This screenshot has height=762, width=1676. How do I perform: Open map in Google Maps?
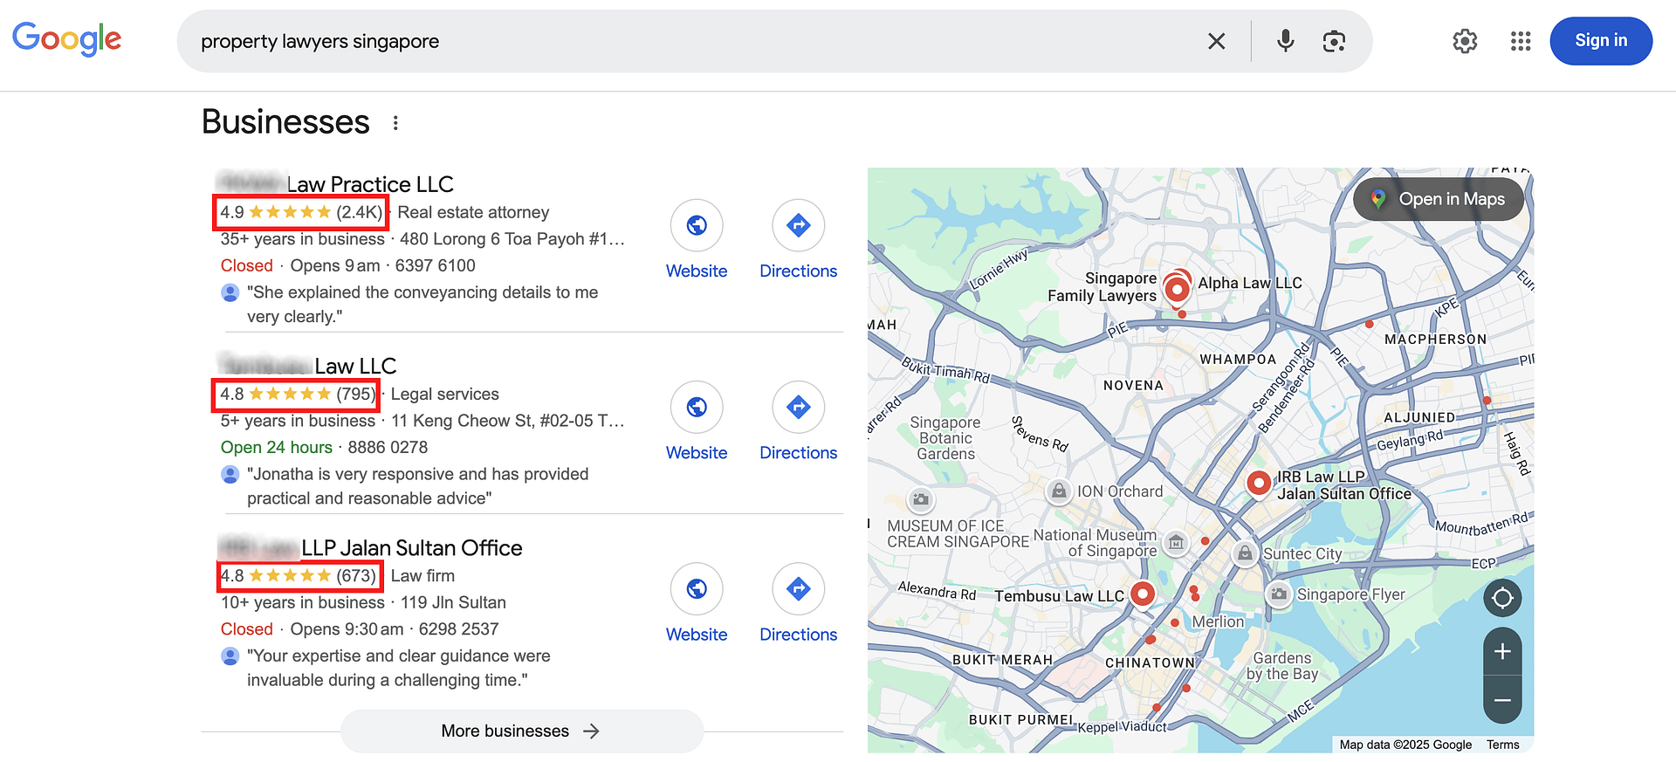(1439, 199)
